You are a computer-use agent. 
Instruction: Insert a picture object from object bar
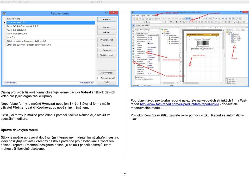(x=133, y=51)
